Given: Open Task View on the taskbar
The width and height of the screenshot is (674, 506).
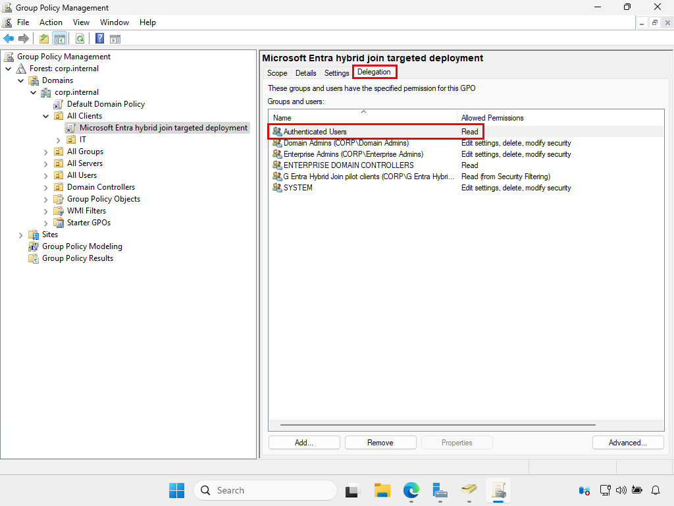Looking at the screenshot, I should click(353, 490).
